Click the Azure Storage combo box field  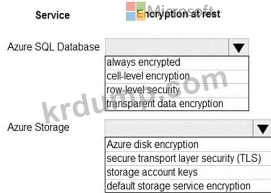click(x=179, y=128)
